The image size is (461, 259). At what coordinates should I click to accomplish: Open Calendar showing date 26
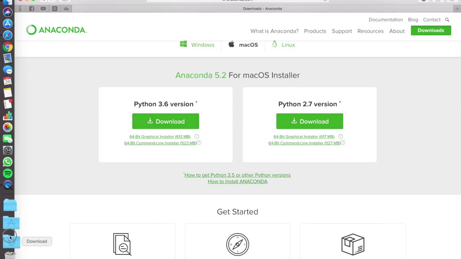click(x=8, y=81)
